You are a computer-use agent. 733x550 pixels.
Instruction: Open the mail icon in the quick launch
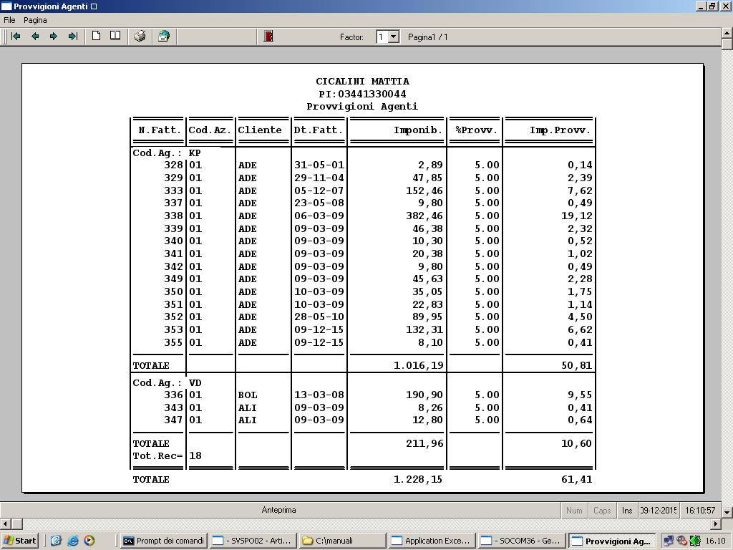(x=56, y=541)
